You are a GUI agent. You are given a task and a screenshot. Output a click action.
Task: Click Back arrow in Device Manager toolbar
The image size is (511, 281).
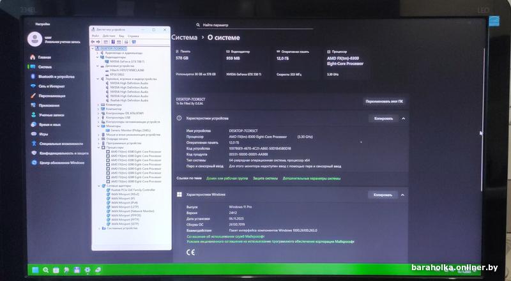pyautogui.click(x=93, y=42)
